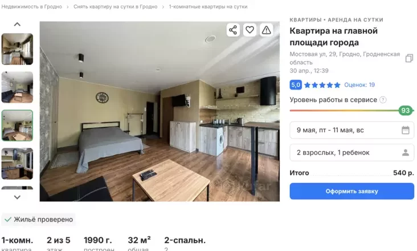Open 1-комнатные квартиры на сутки breadcrumb

point(208,7)
